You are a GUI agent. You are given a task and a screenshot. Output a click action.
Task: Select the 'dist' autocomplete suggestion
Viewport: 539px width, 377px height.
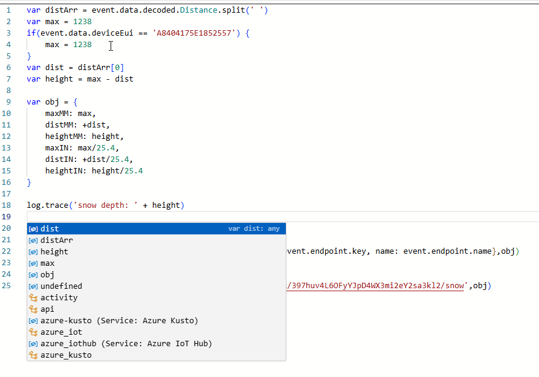click(x=157, y=228)
